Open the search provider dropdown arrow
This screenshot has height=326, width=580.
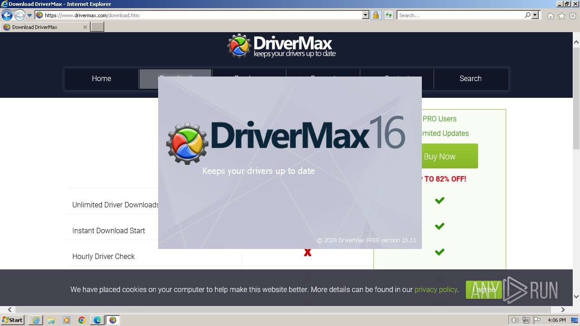pyautogui.click(x=535, y=15)
